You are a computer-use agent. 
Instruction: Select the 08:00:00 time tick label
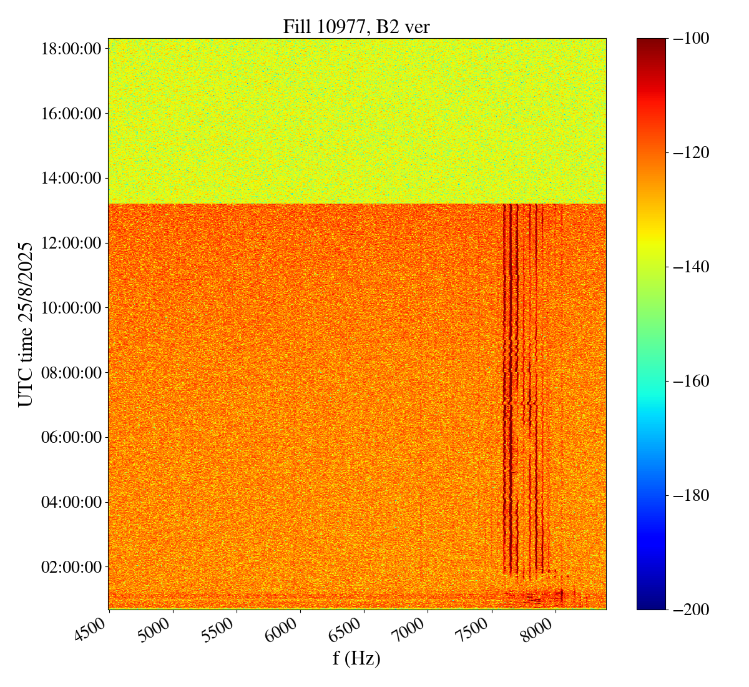[x=71, y=373]
